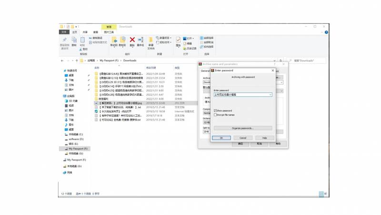The height and width of the screenshot is (215, 381).
Task: Click the Move To icon in ribbon
Action: tap(114, 41)
